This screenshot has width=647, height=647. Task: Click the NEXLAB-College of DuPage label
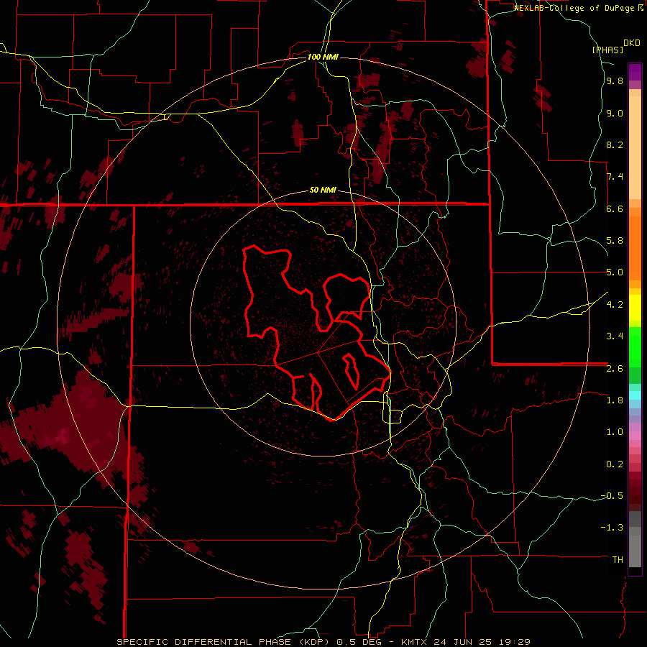575,8
